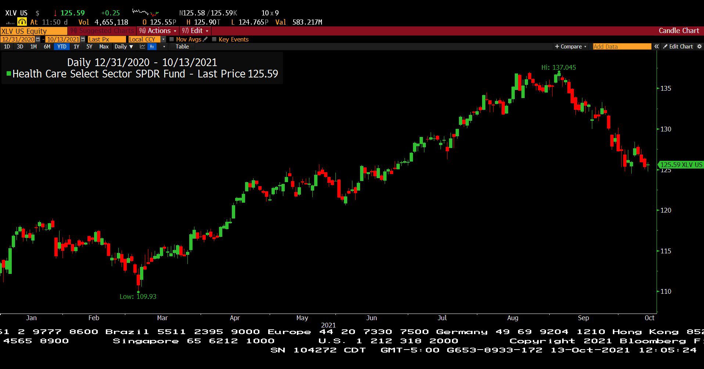
Task: Click the XLV US Equity security field
Action: coord(33,31)
